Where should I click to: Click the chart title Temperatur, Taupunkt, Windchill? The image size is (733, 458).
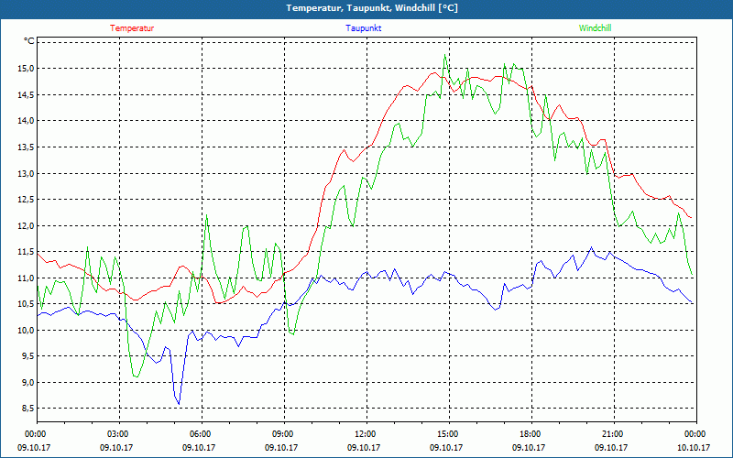(x=372, y=8)
